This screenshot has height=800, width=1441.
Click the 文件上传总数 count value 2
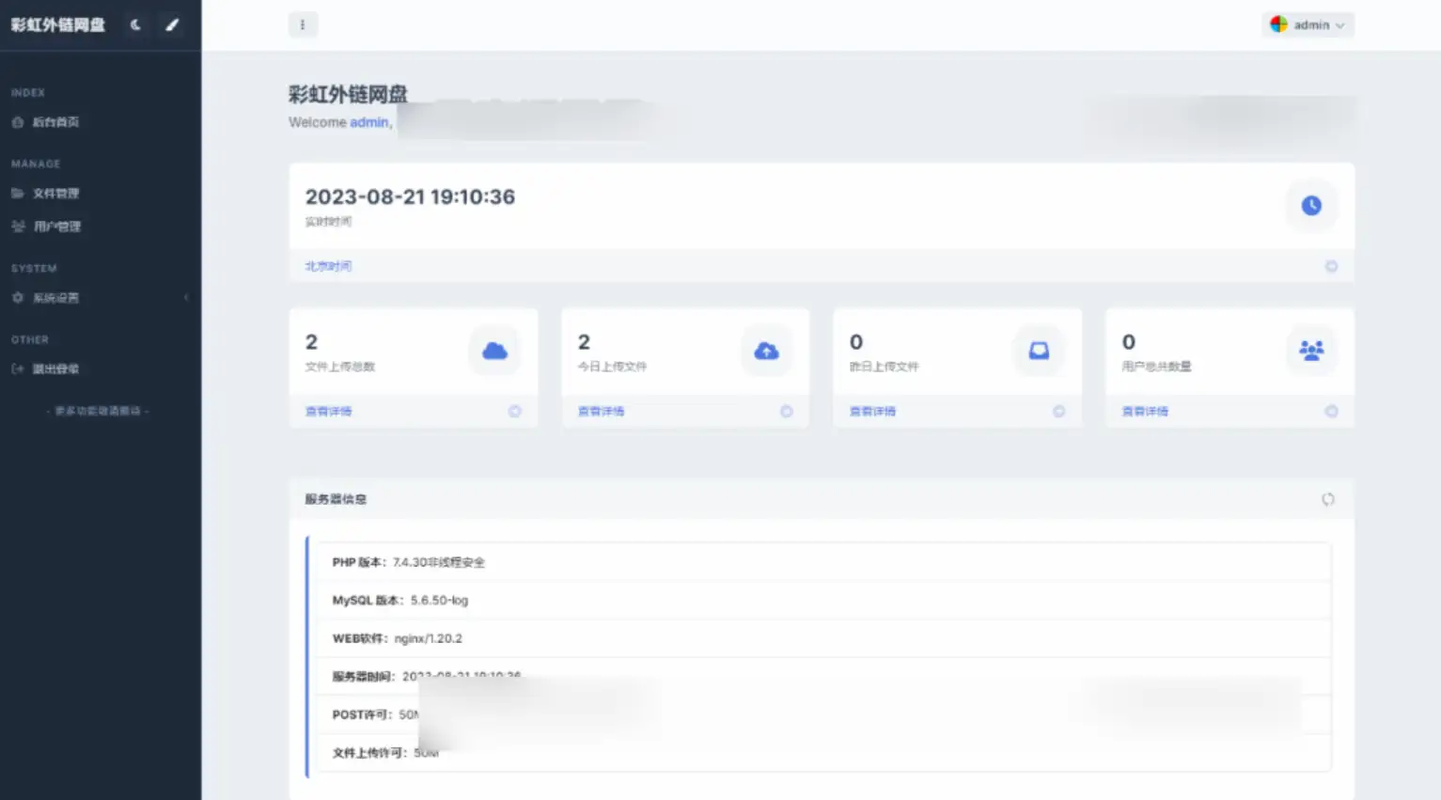pyautogui.click(x=311, y=342)
